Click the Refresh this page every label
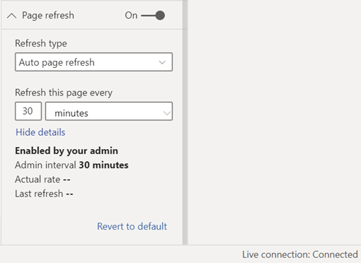The width and height of the screenshot is (361, 263). point(64,93)
